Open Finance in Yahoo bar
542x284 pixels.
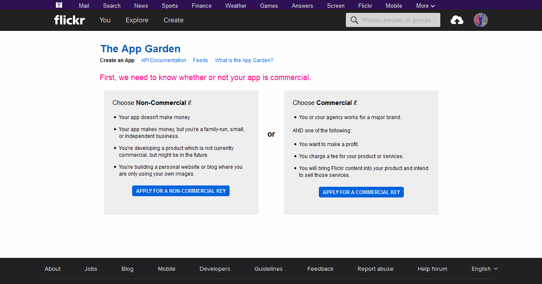[x=202, y=6]
